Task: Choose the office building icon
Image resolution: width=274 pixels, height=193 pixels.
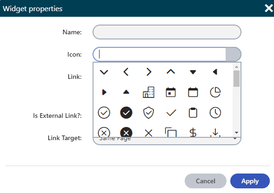Action: pos(148,92)
